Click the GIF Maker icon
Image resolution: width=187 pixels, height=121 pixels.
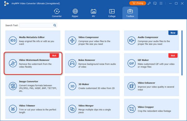coord(132,63)
